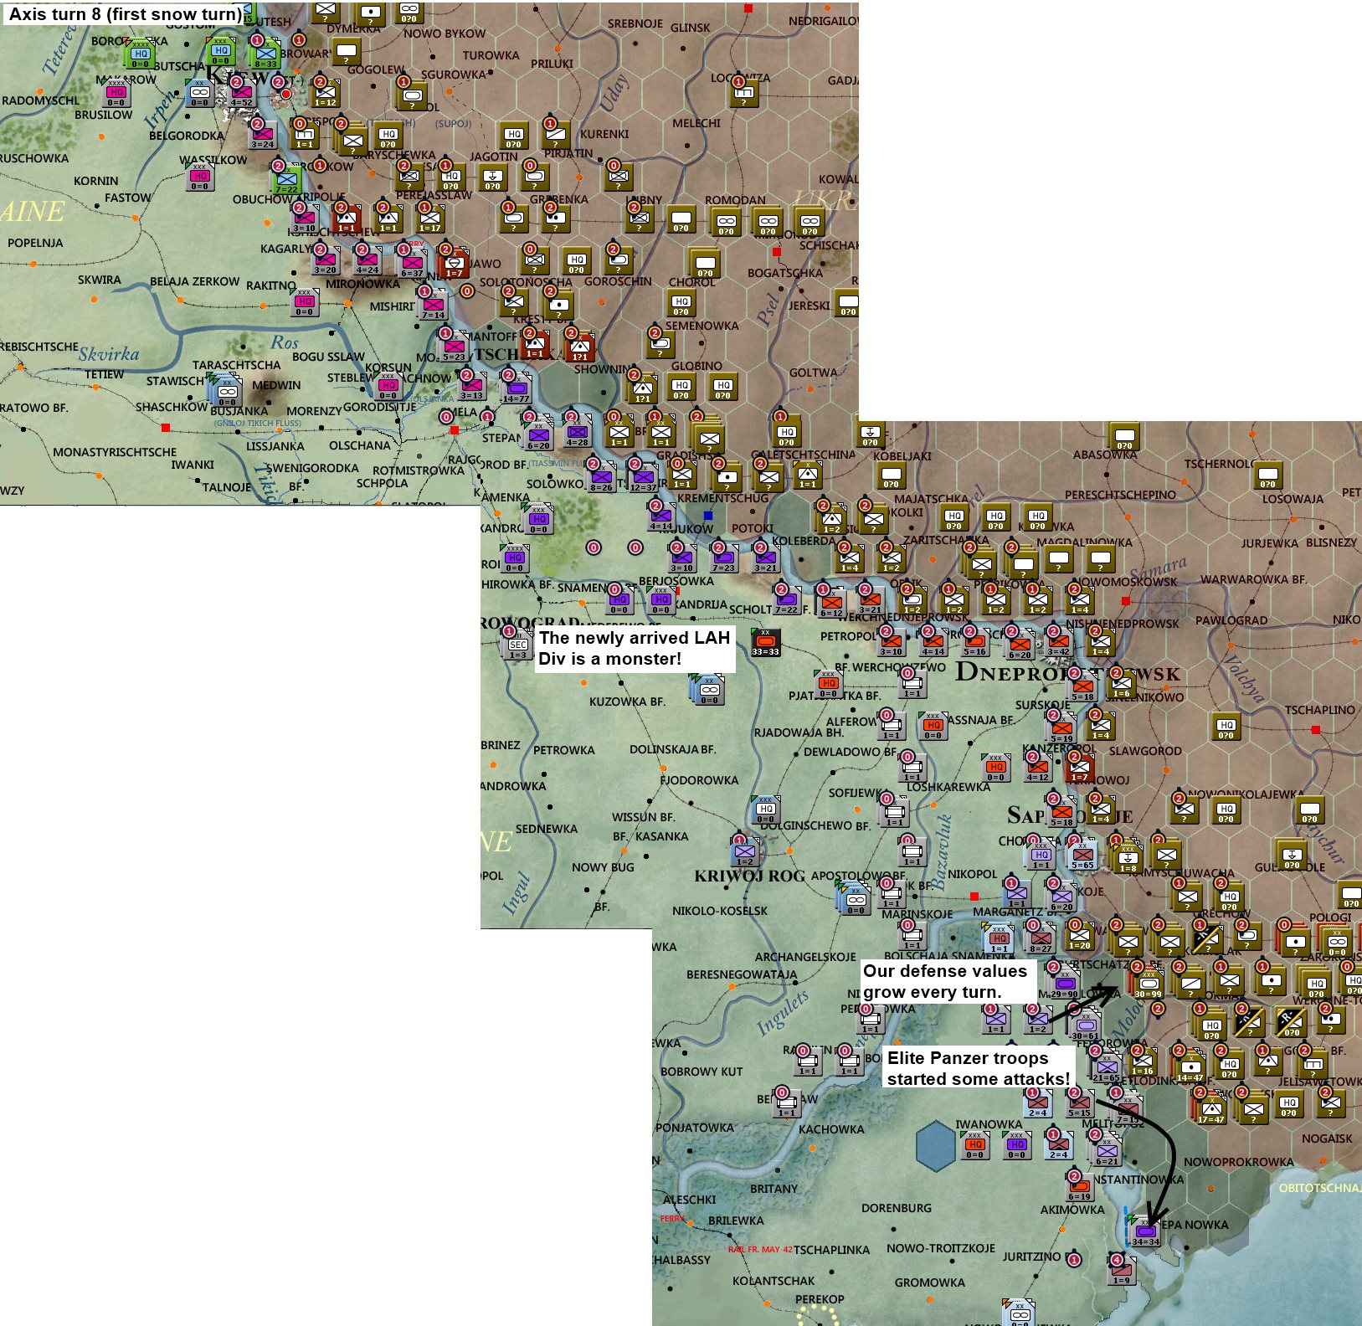
Task: Choose the pink infantry counter 5=23
Action: point(454,347)
